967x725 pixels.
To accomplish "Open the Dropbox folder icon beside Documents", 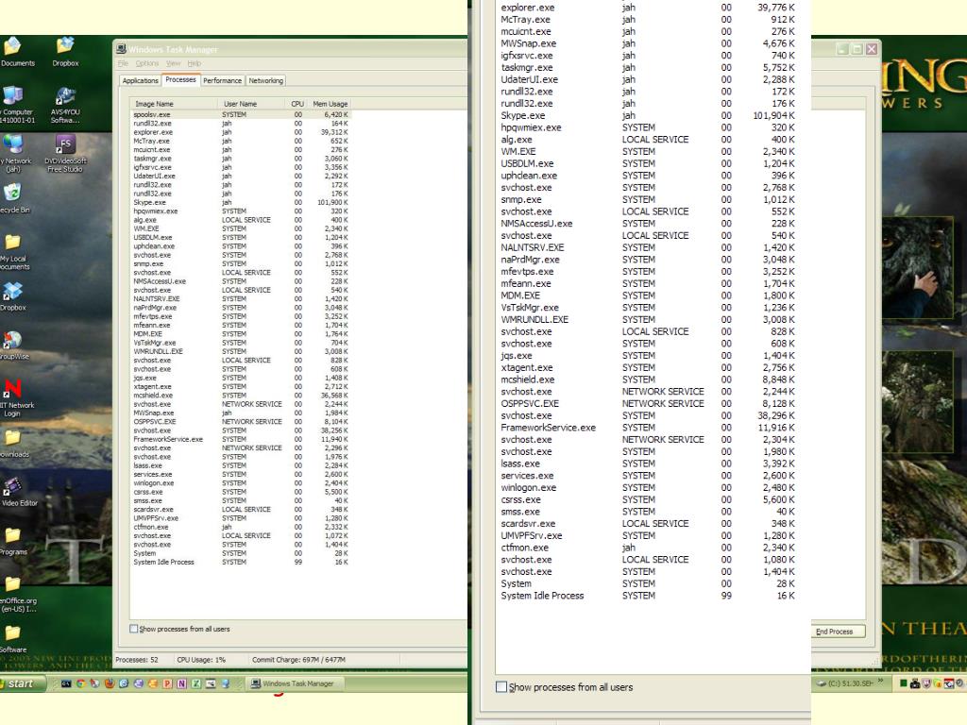I will [x=65, y=52].
